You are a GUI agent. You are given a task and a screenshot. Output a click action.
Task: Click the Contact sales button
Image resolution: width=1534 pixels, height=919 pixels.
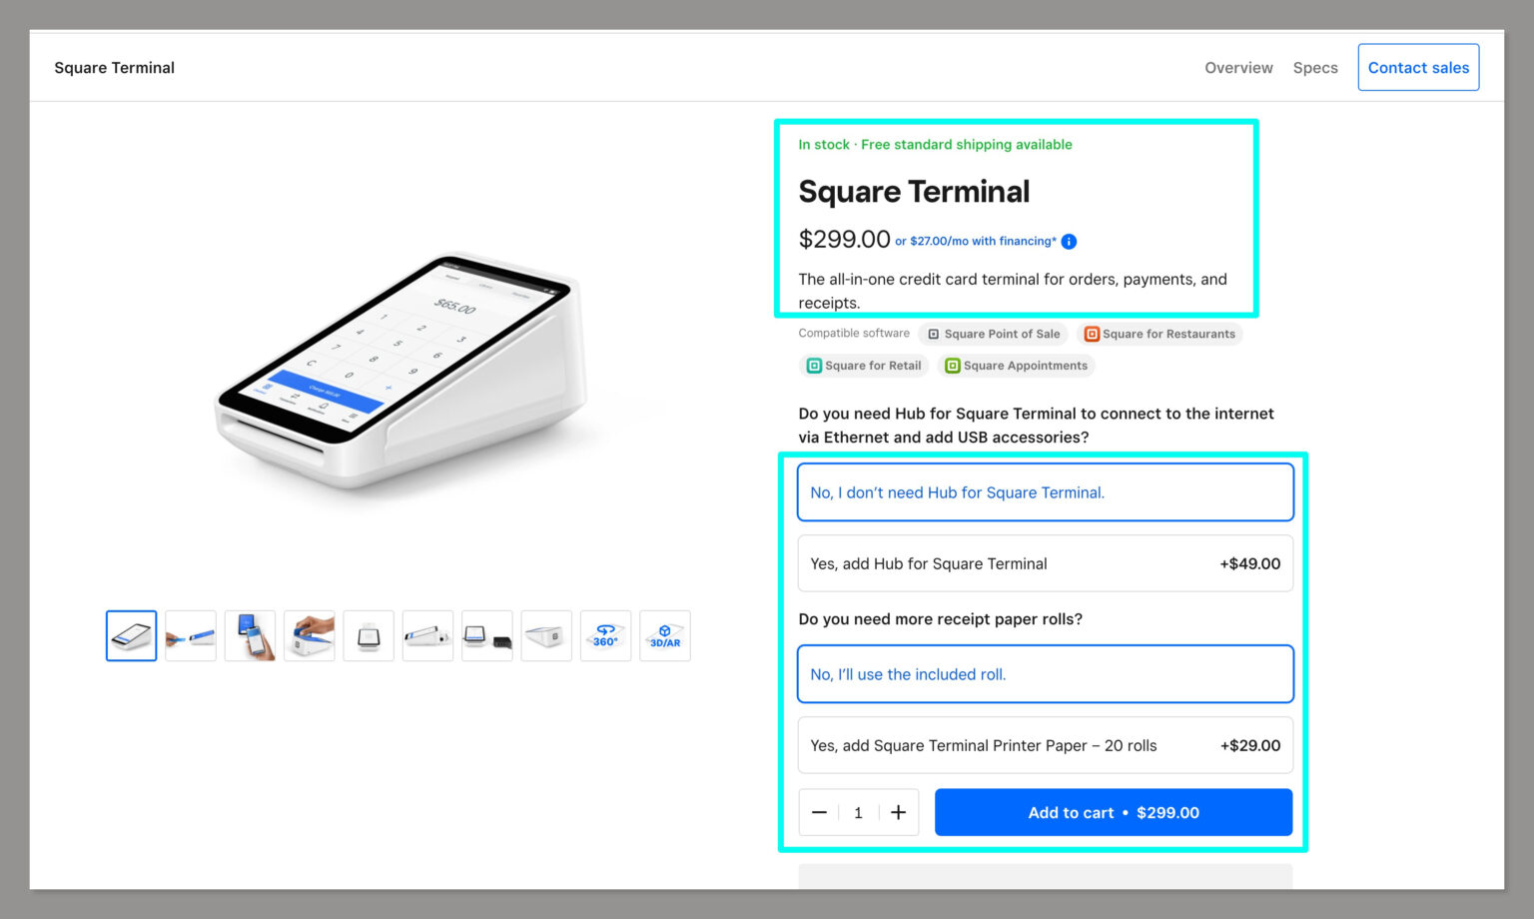coord(1418,67)
